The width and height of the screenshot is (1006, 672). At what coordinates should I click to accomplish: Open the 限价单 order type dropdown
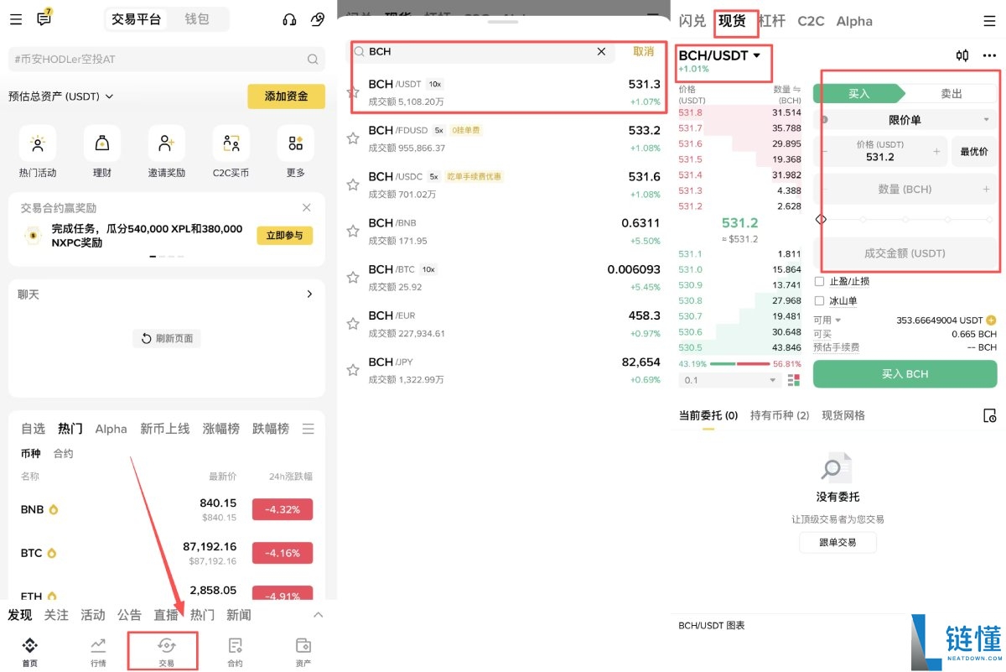coord(905,121)
